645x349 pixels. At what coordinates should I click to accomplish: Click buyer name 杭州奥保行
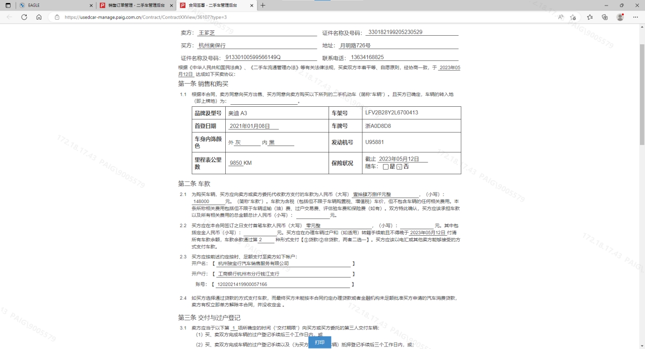point(212,45)
